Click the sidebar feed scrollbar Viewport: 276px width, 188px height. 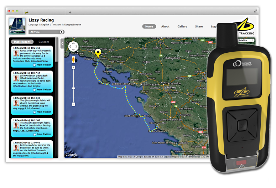[57, 50]
